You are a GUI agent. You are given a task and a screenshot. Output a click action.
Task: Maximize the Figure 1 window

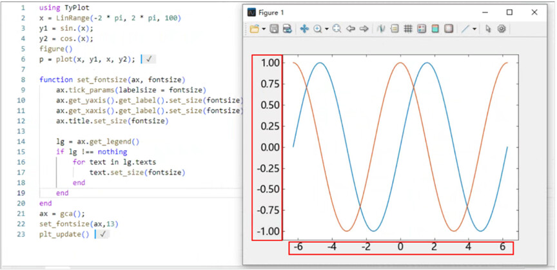click(x=509, y=12)
